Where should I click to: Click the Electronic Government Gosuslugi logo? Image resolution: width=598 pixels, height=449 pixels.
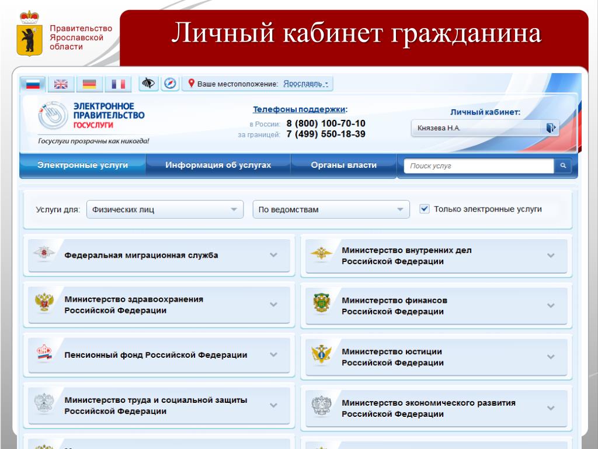tap(92, 115)
